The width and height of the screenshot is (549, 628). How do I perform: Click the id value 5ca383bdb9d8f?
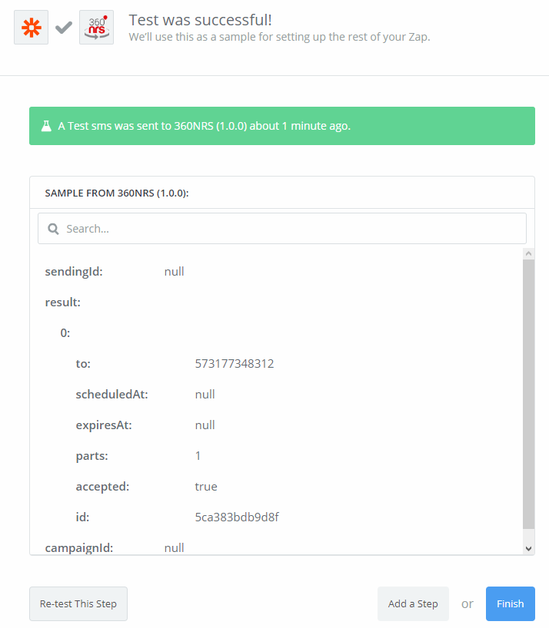tap(237, 517)
